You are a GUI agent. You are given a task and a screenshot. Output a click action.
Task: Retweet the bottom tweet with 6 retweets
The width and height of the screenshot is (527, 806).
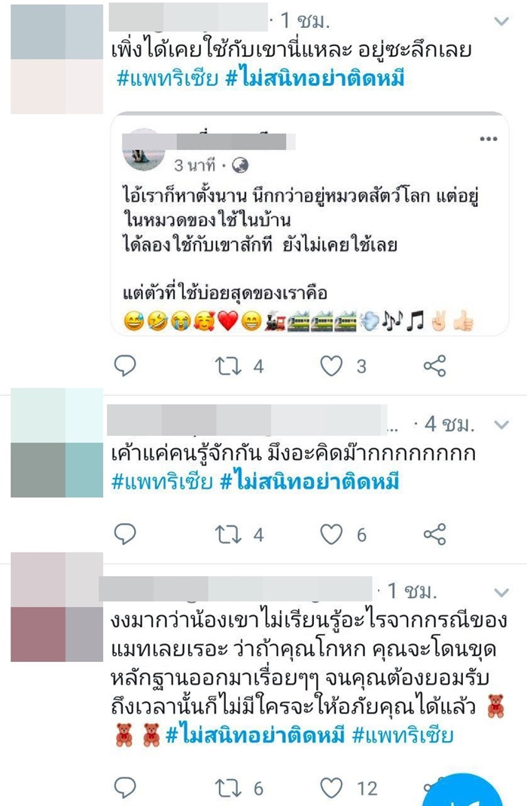[x=228, y=787]
